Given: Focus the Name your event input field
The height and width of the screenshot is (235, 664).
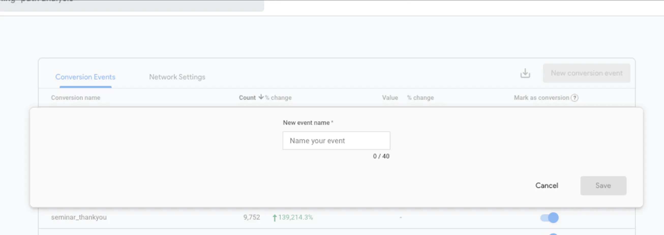Looking at the screenshot, I should pyautogui.click(x=336, y=141).
